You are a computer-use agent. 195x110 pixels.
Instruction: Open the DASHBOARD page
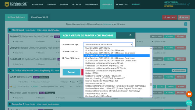pyautogui.click(x=91, y=5)
